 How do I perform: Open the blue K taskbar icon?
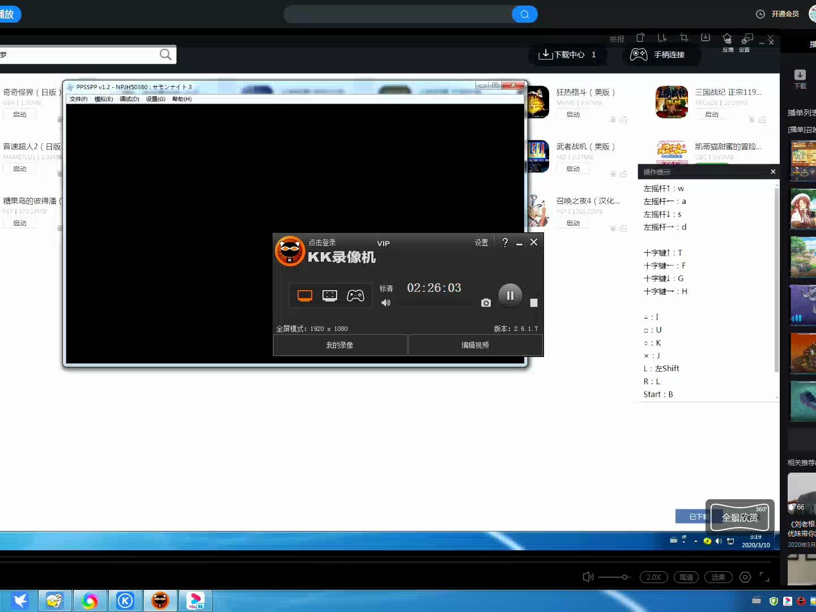pos(125,601)
